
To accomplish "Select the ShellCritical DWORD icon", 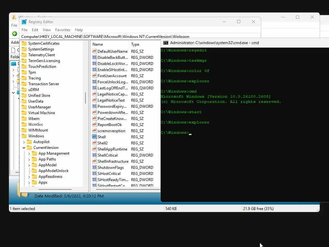I will coord(94,155).
